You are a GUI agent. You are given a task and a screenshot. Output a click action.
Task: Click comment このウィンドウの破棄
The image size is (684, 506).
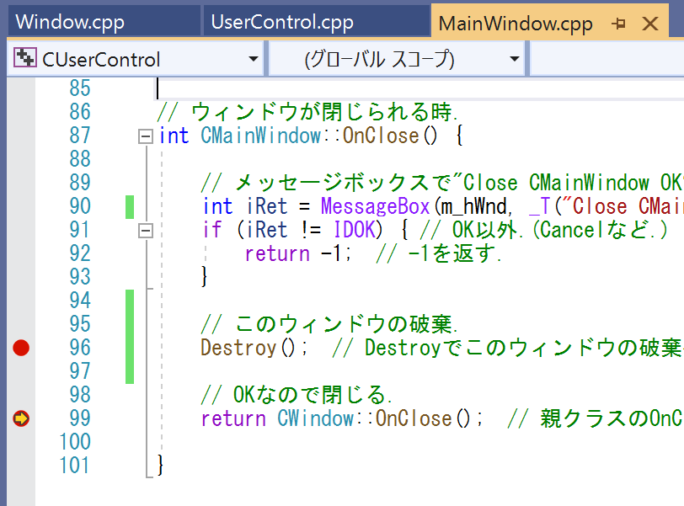[329, 324]
